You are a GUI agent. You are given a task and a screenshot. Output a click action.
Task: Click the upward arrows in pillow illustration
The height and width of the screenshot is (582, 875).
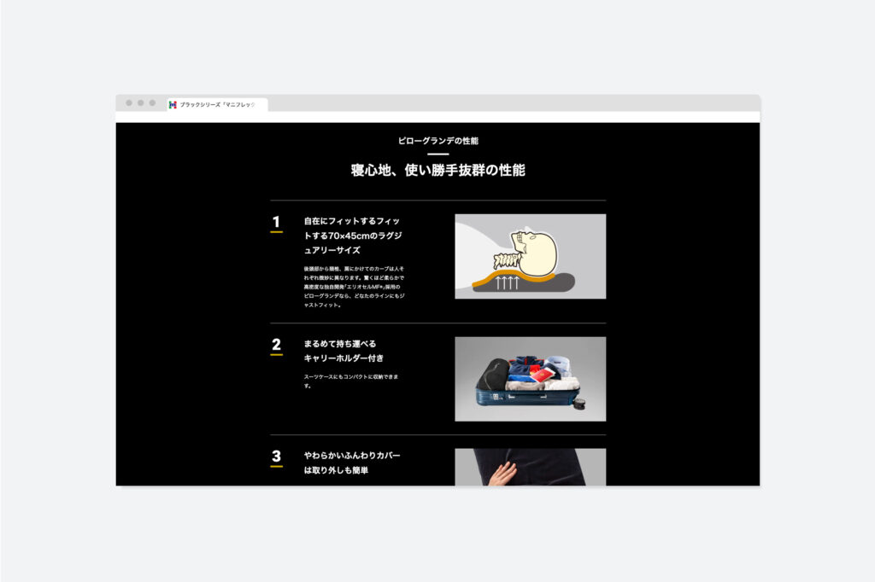click(x=508, y=282)
